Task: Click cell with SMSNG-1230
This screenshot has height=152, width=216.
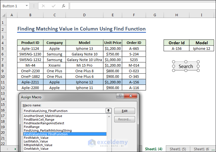Action: point(30,54)
